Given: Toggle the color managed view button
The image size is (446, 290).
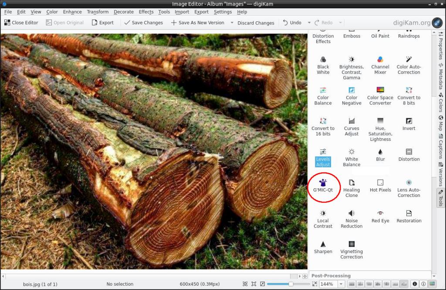Looking at the screenshot, I should point(432,284).
